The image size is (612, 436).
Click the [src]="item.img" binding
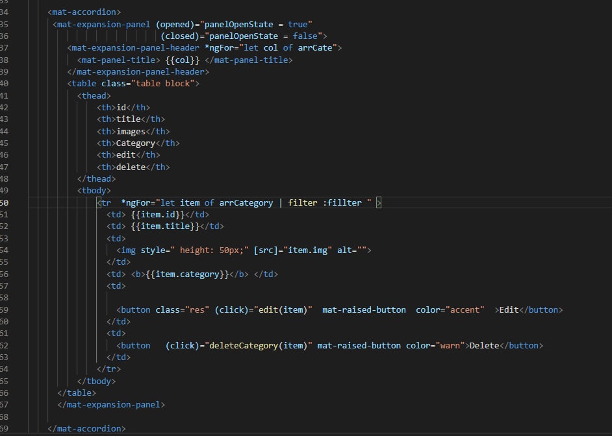(x=293, y=250)
